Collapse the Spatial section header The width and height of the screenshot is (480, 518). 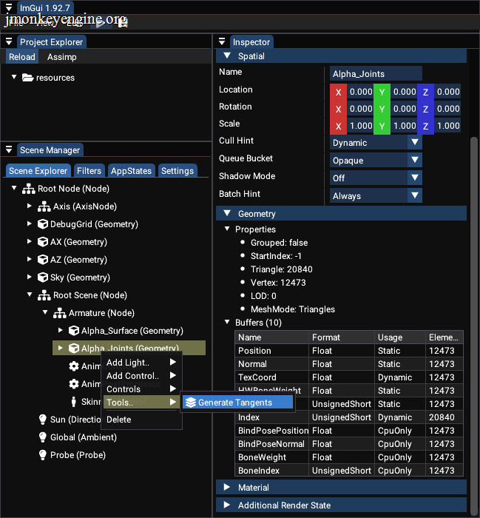pyautogui.click(x=341, y=56)
